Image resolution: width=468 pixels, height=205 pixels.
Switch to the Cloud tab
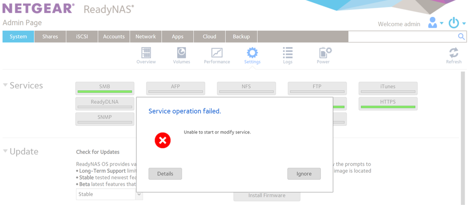coord(209,37)
